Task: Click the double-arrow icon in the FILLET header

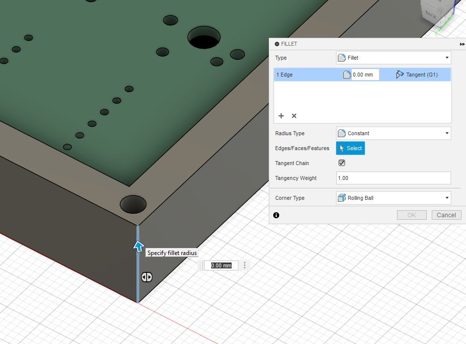Action: (x=462, y=44)
